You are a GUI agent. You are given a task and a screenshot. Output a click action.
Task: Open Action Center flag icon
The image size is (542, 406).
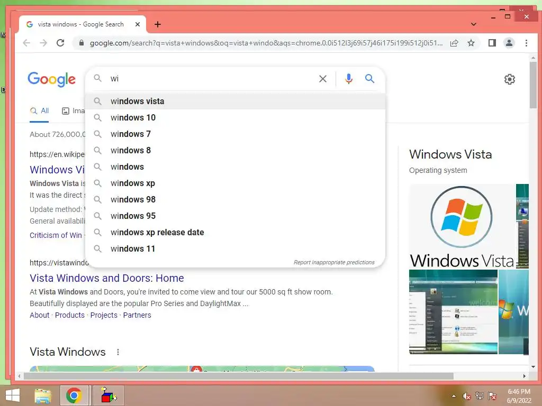pos(492,396)
